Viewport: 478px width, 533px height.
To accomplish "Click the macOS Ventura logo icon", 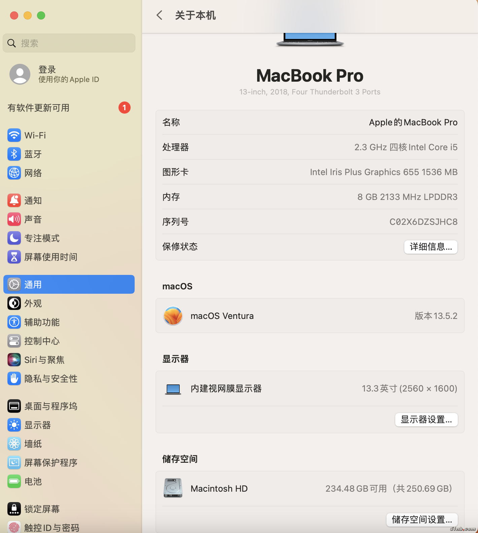I will pyautogui.click(x=173, y=316).
